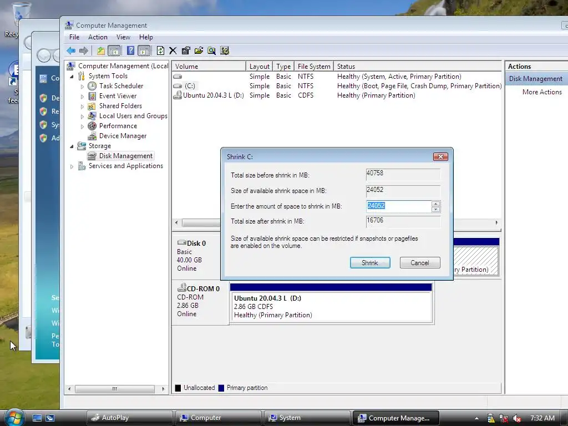This screenshot has height=426, width=568.
Task: Open the View menu
Action: click(123, 37)
